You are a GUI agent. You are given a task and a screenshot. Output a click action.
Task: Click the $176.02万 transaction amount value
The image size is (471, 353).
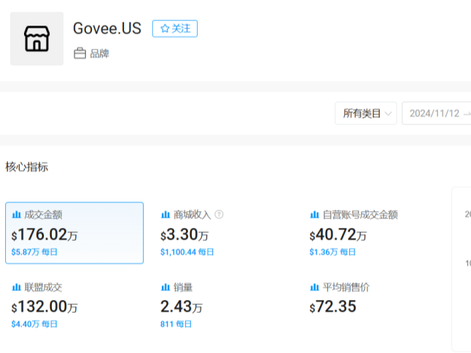pyautogui.click(x=44, y=234)
